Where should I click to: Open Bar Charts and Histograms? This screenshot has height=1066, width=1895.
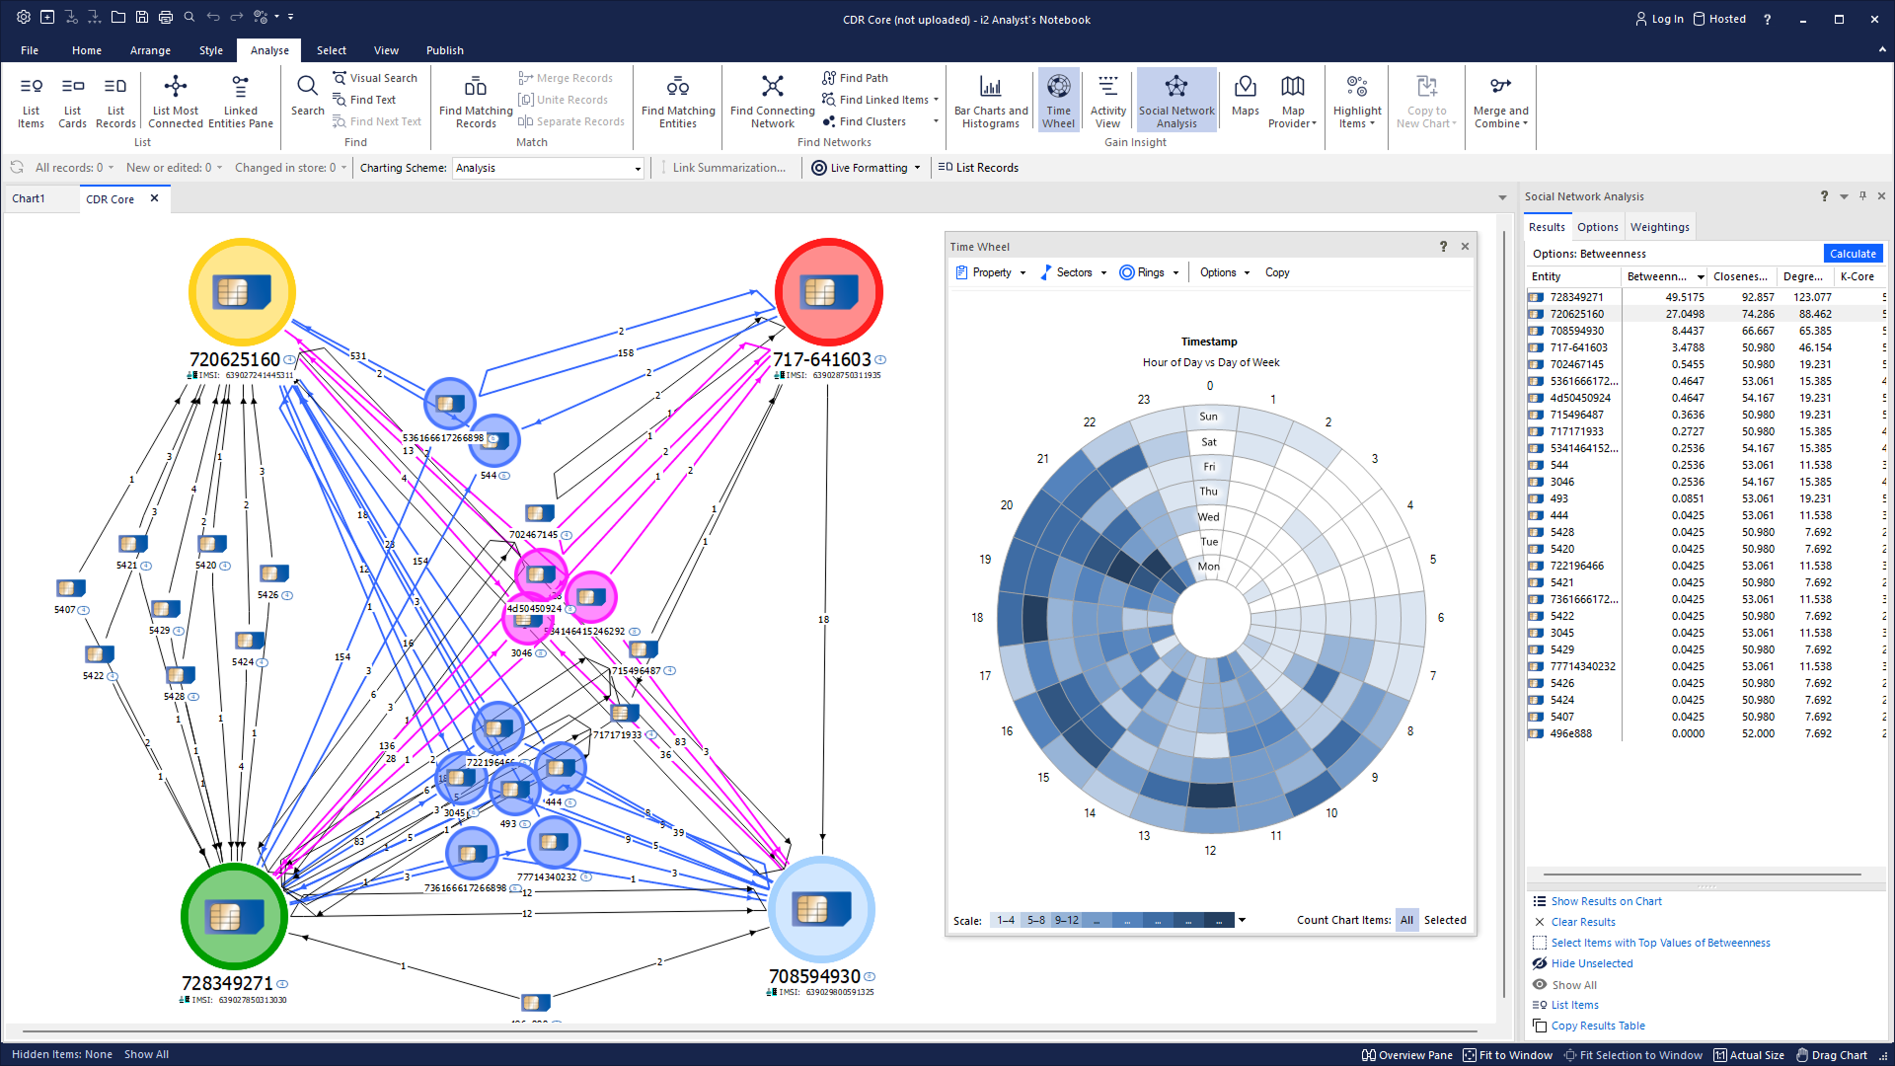(990, 99)
